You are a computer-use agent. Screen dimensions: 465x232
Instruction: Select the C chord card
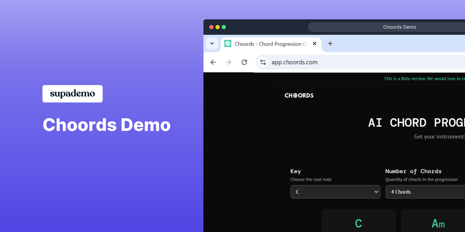(359, 221)
